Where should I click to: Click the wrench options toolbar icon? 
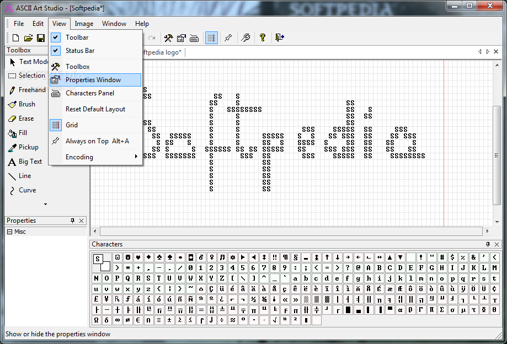click(246, 38)
